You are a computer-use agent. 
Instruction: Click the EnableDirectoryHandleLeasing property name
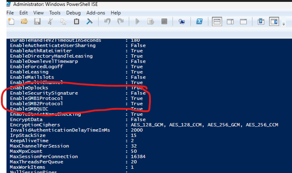pos(51,56)
